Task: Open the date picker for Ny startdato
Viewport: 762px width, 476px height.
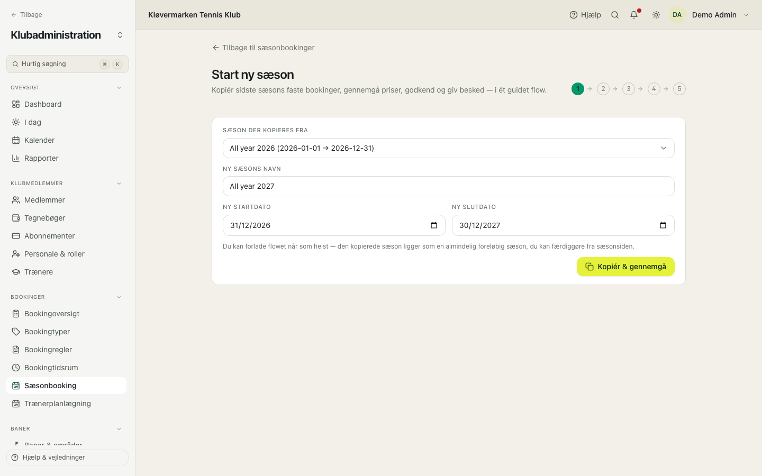Action: pyautogui.click(x=434, y=225)
